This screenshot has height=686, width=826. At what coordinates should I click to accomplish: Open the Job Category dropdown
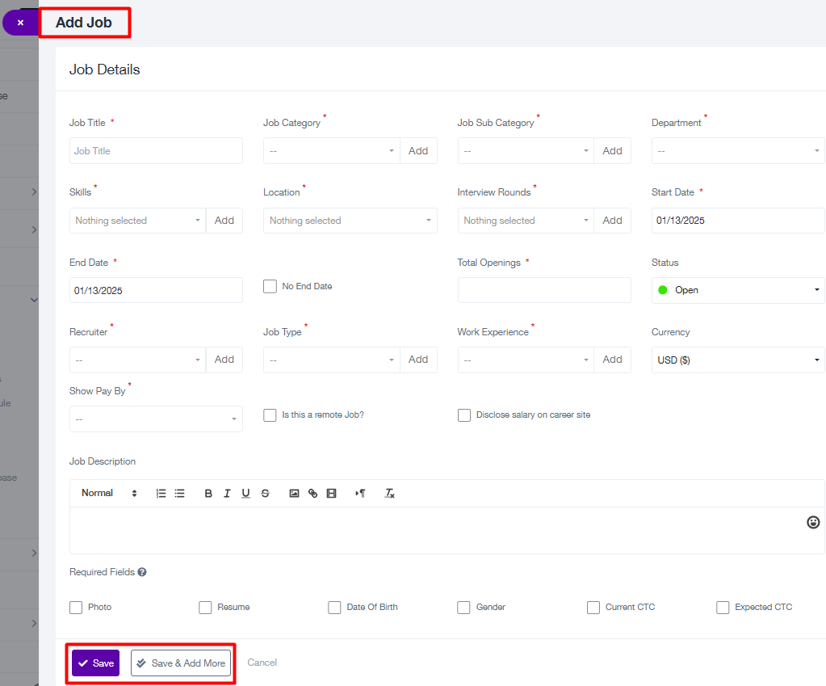point(332,151)
